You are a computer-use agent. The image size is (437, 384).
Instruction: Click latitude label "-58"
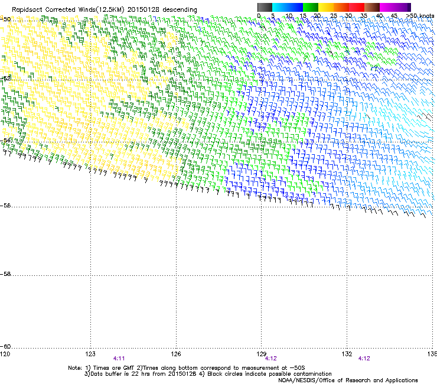[x=5, y=274]
